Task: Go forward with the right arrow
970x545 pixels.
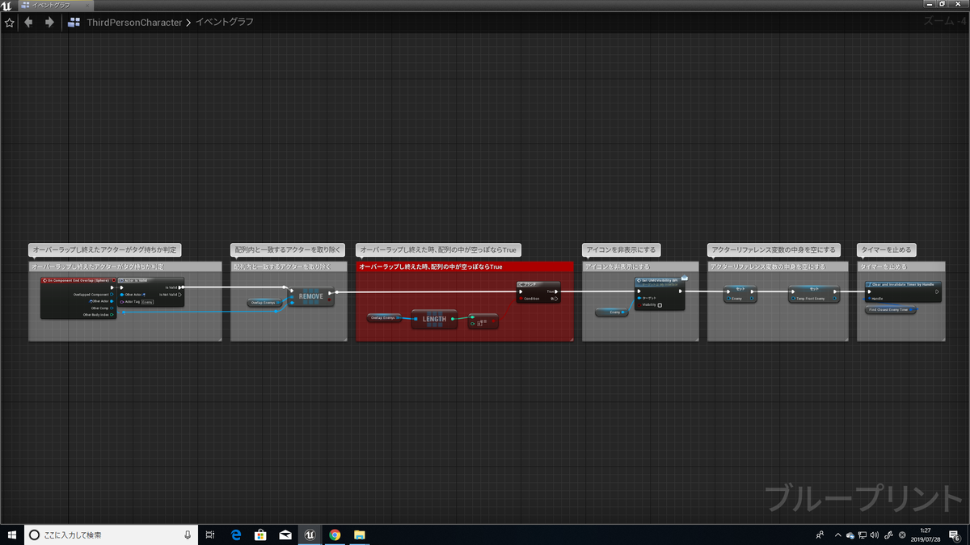Action: click(49, 22)
